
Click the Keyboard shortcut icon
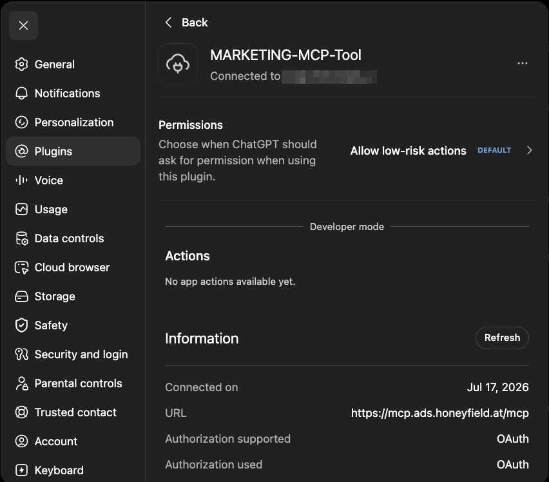21,470
